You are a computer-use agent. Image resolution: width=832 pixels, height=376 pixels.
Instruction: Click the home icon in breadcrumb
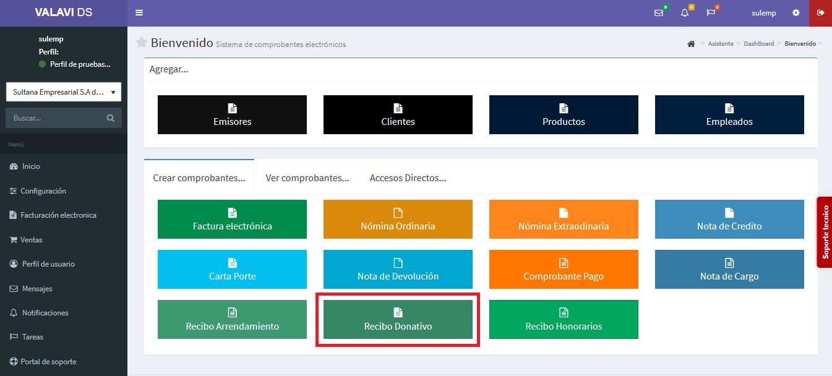[x=691, y=44]
